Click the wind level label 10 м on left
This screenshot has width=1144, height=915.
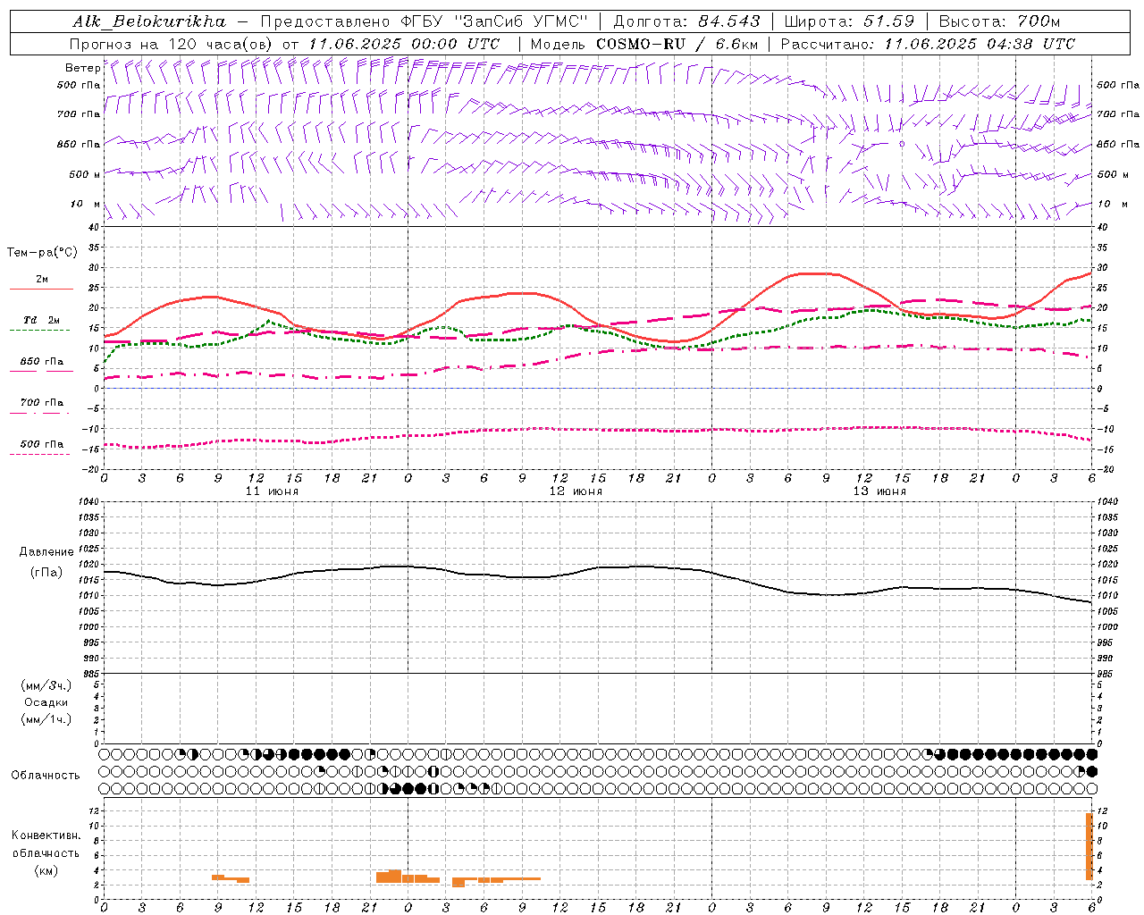point(85,204)
